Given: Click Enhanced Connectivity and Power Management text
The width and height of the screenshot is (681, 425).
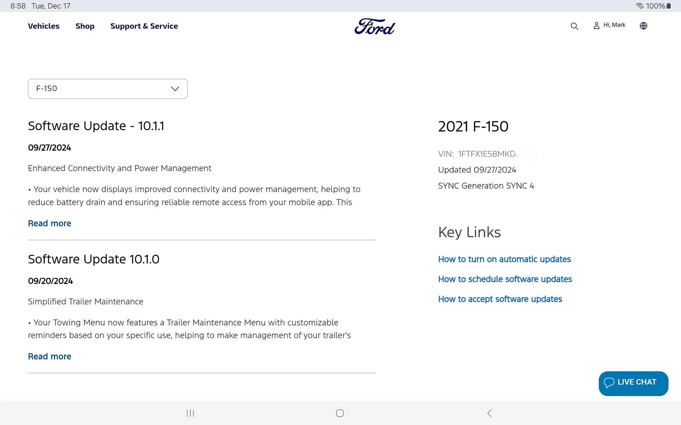Looking at the screenshot, I should 120,168.
